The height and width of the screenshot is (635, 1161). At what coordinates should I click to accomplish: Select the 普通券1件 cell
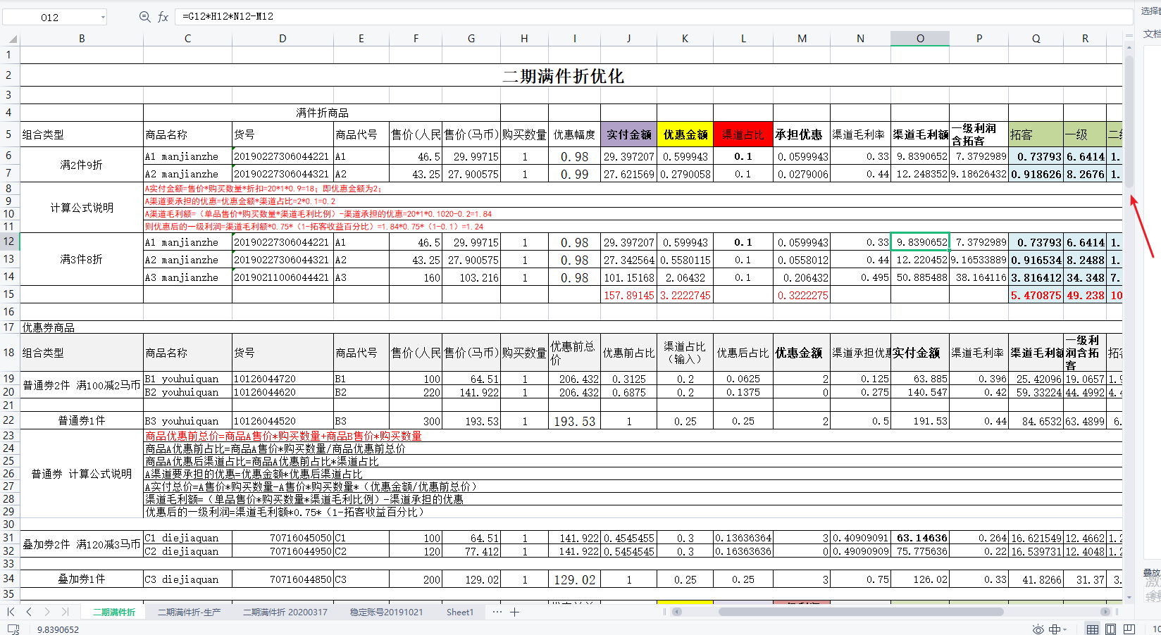[82, 421]
